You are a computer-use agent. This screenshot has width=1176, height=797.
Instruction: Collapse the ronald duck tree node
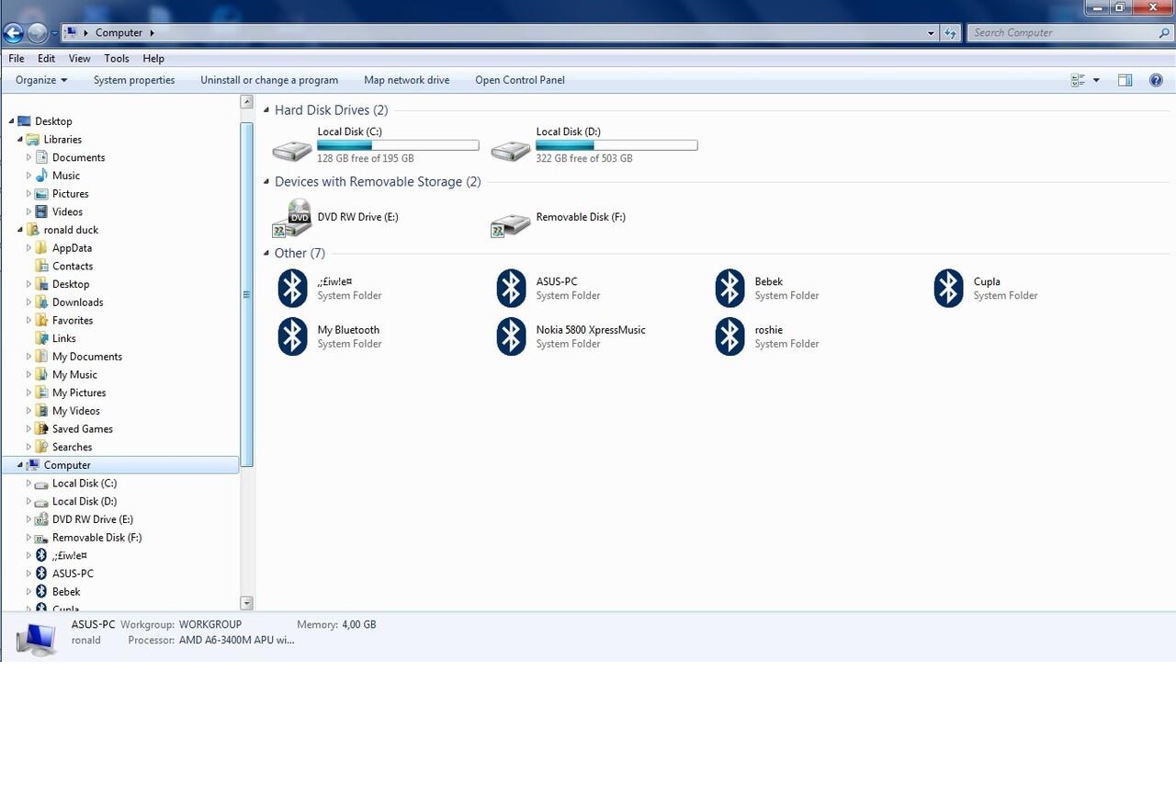click(x=20, y=230)
